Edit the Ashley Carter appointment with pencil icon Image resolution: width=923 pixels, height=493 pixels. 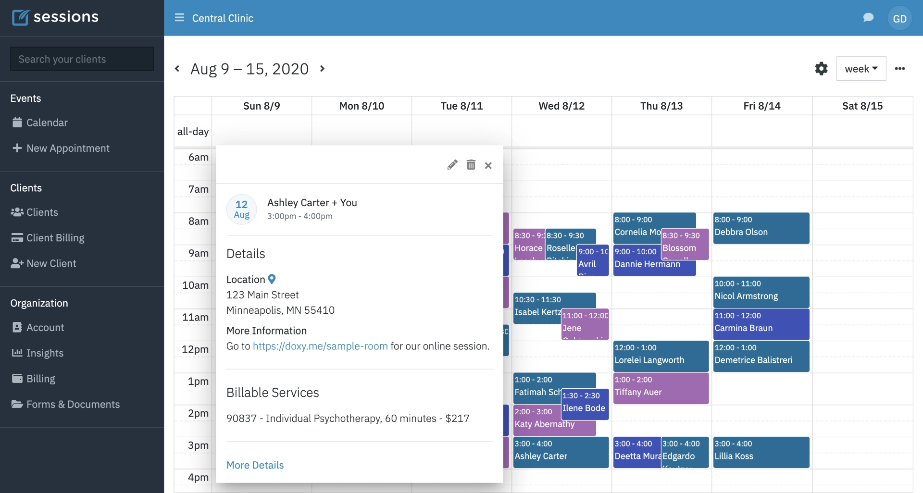(x=452, y=165)
